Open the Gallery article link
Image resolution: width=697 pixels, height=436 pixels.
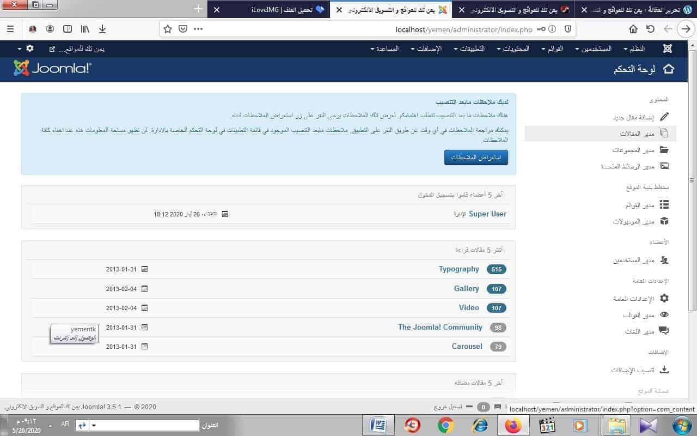click(x=467, y=288)
